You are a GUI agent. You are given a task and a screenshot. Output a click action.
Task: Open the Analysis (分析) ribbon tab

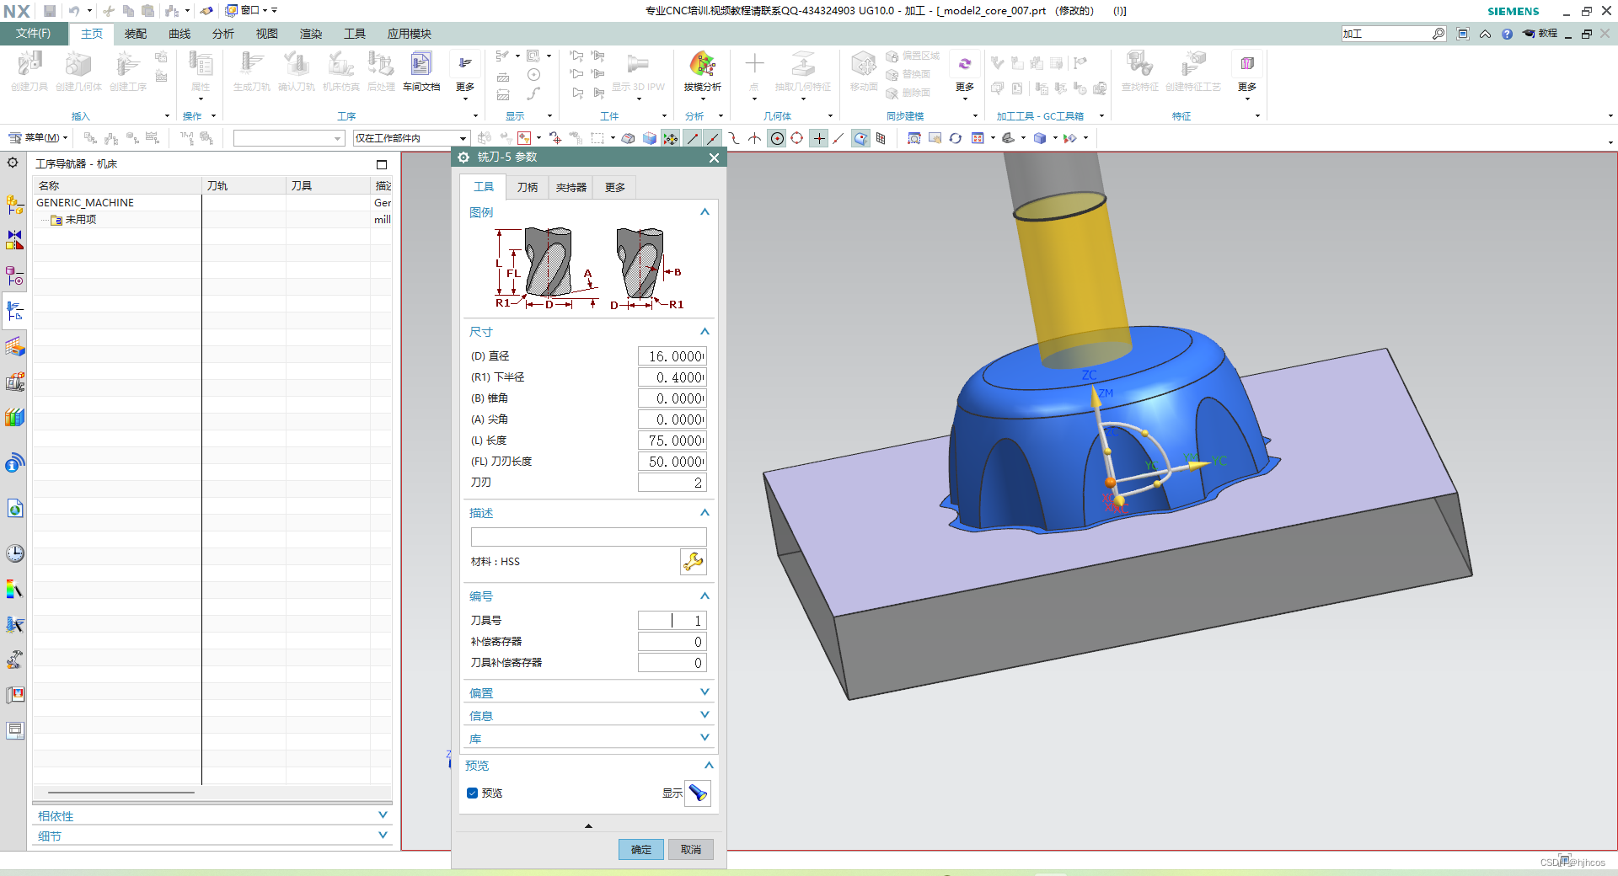coord(223,34)
